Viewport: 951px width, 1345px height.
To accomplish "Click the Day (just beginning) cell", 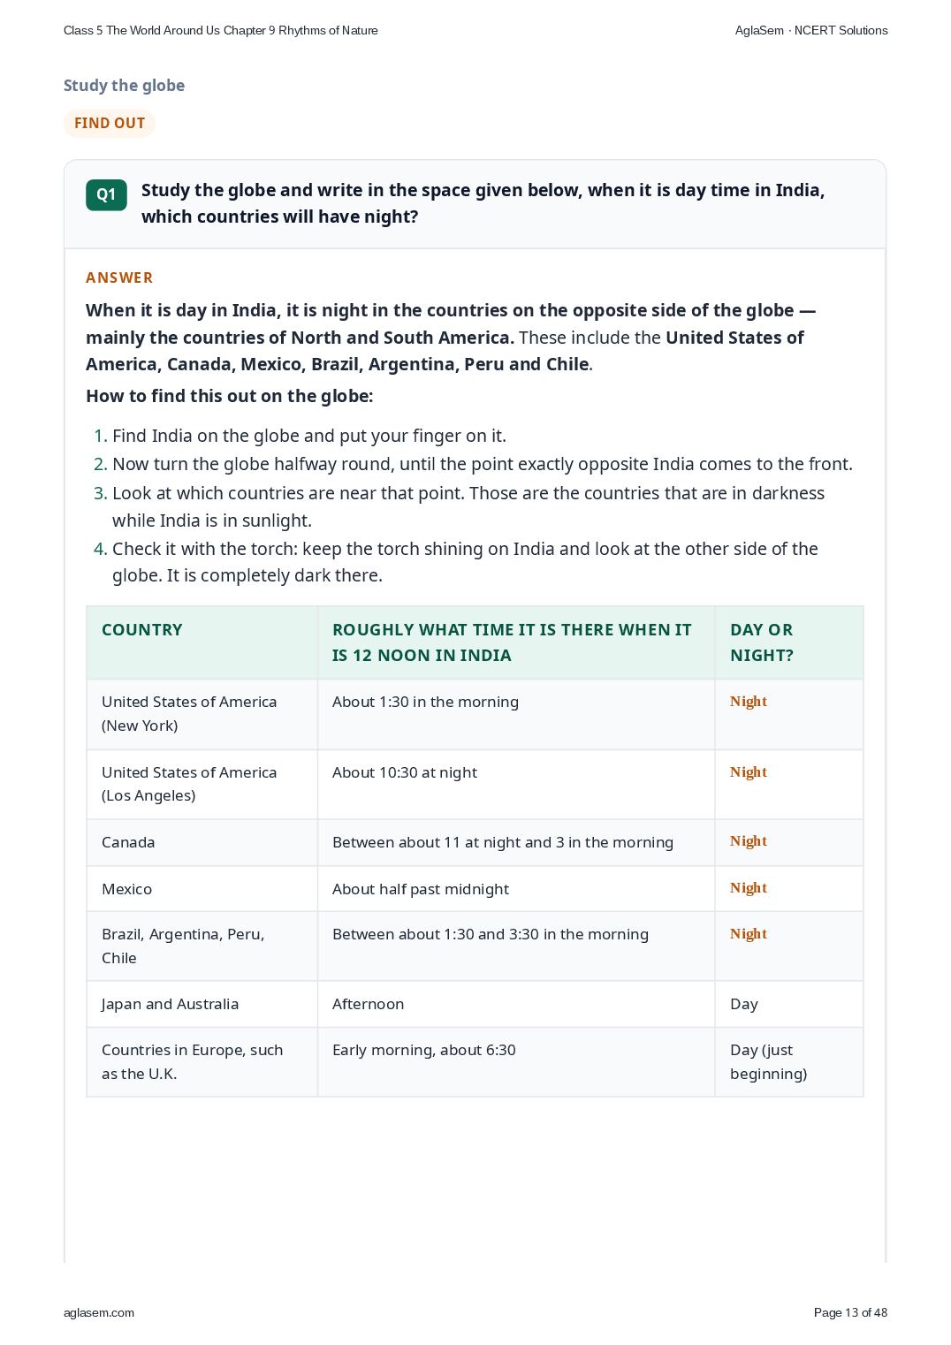I will click(789, 1062).
